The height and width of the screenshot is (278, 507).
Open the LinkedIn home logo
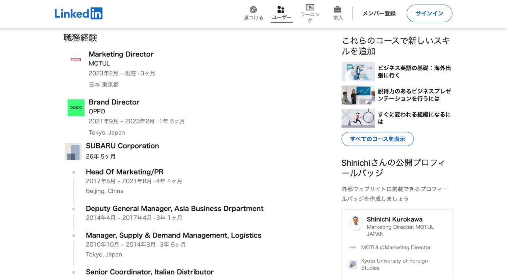pos(78,14)
